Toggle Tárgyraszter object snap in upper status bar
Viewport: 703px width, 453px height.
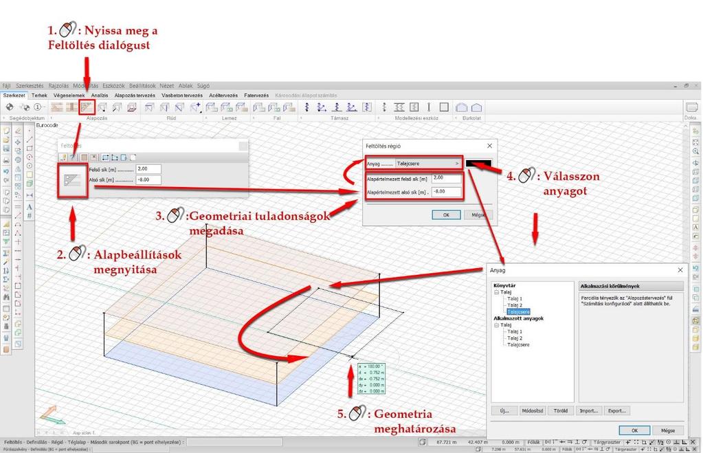[x=606, y=442]
